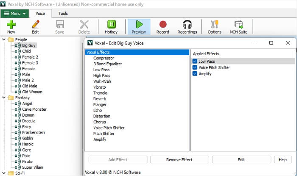Select Voice Pitch Shifter in effects list
This screenshot has height=176, width=297.
(x=109, y=128)
